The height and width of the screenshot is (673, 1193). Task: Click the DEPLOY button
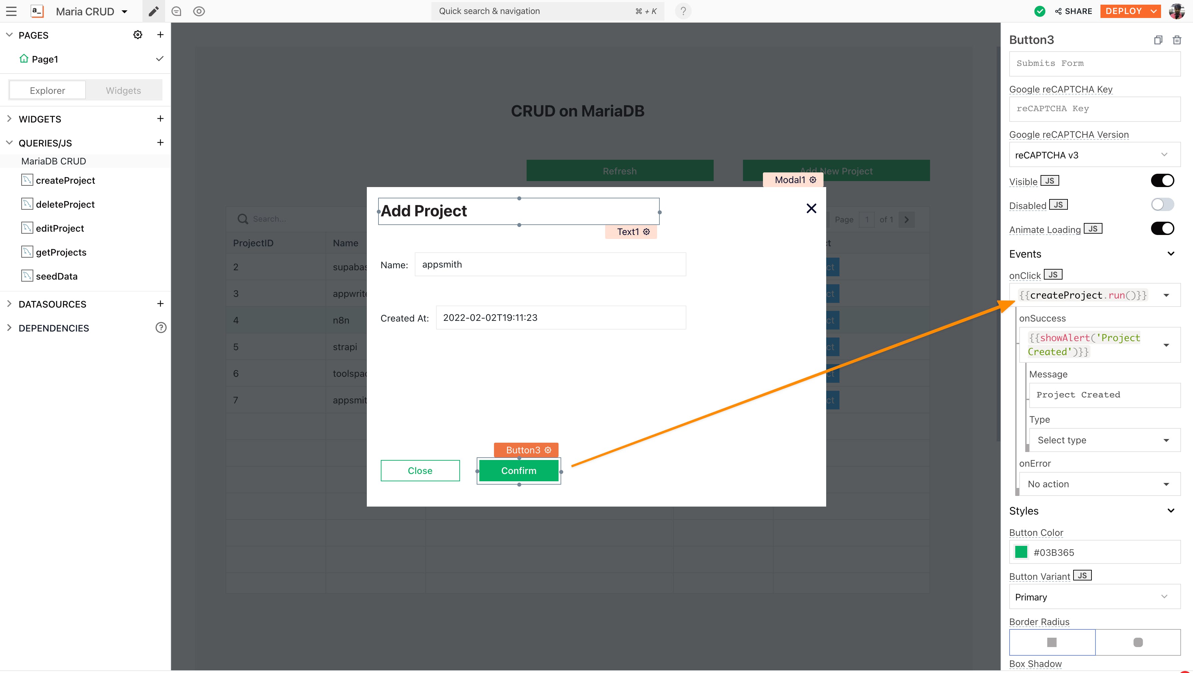coord(1124,11)
